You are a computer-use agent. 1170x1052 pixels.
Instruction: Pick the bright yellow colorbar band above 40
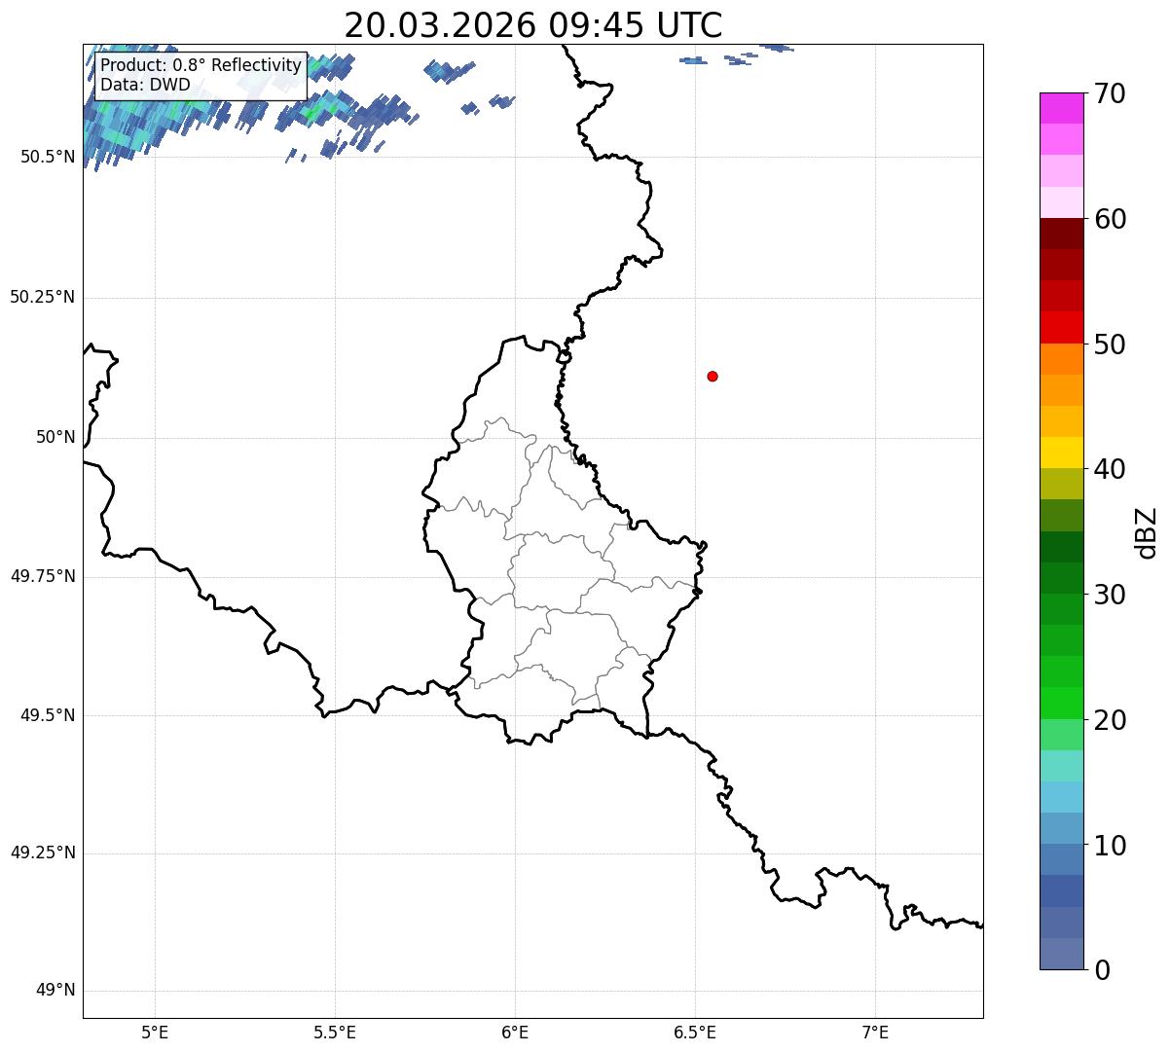pyautogui.click(x=1061, y=453)
